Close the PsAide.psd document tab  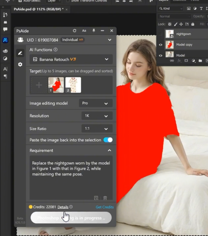(67, 10)
